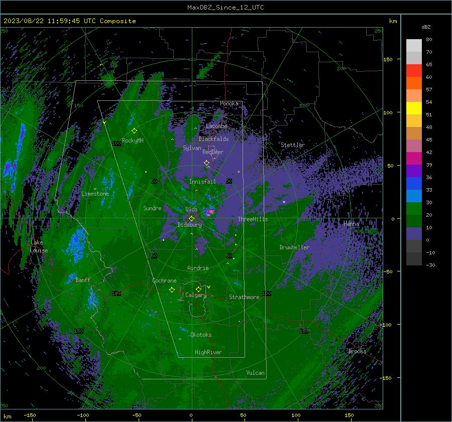Click the white plus marker northwest of Hanna
The image size is (452, 422).
pyautogui.click(x=284, y=202)
